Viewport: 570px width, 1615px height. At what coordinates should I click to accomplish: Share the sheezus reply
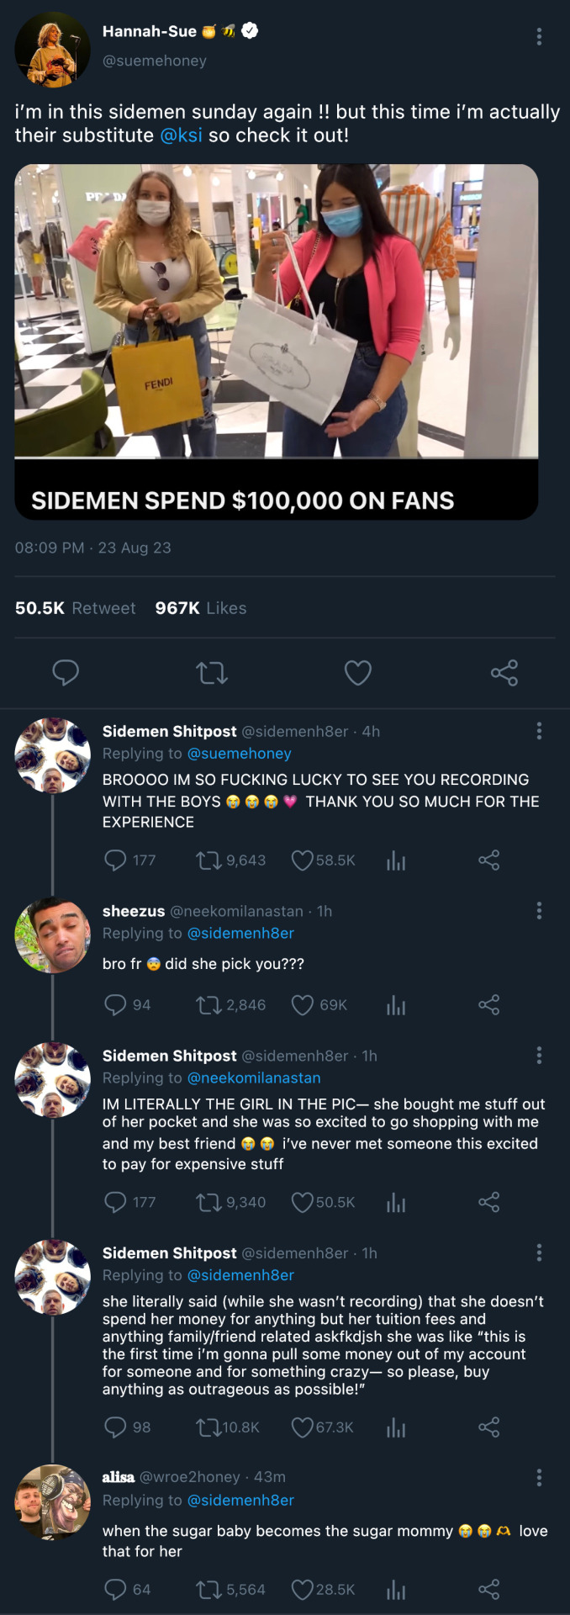pos(489,1005)
